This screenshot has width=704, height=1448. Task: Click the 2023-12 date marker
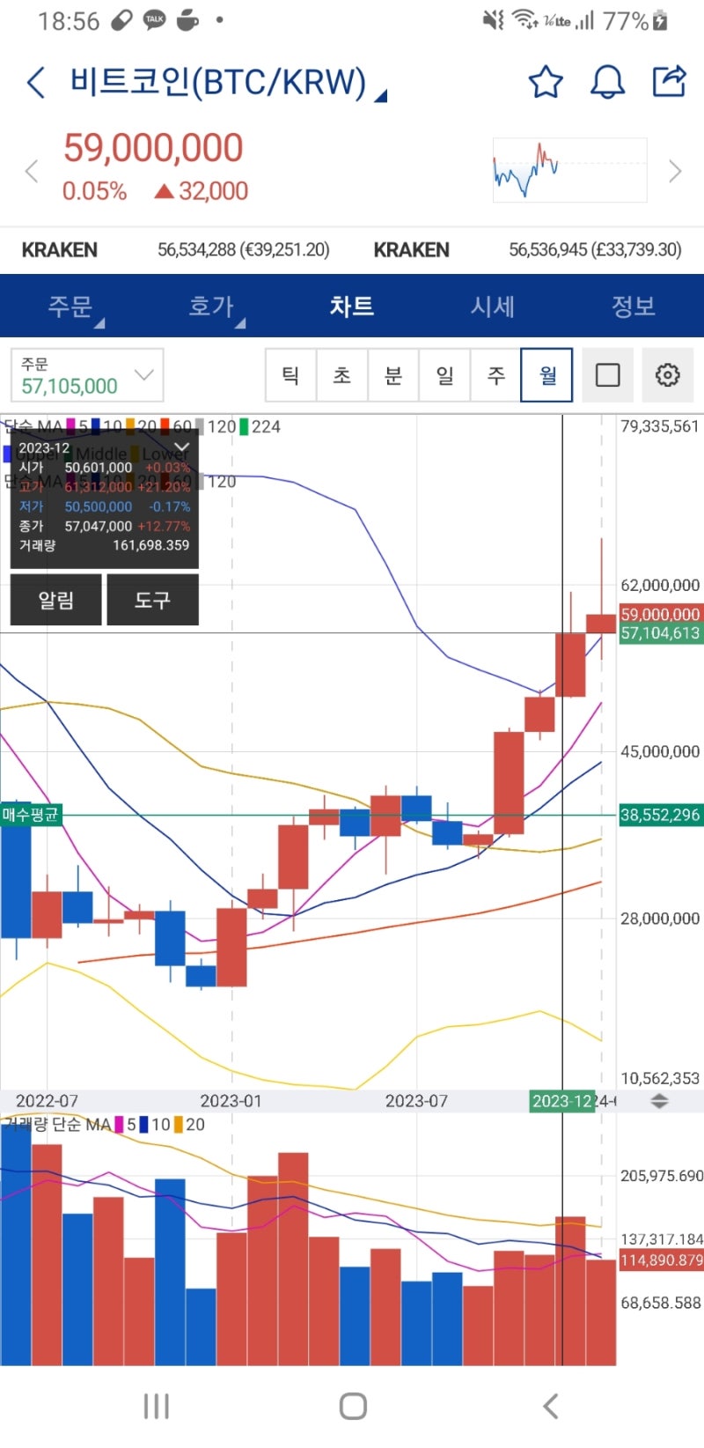click(563, 1101)
